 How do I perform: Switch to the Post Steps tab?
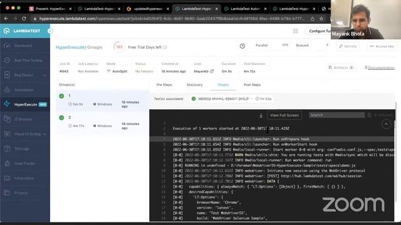pyautogui.click(x=252, y=85)
